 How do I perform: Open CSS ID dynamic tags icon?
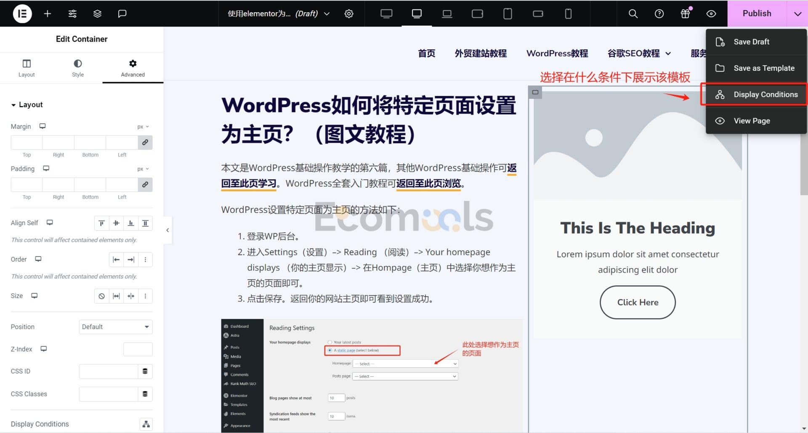145,371
